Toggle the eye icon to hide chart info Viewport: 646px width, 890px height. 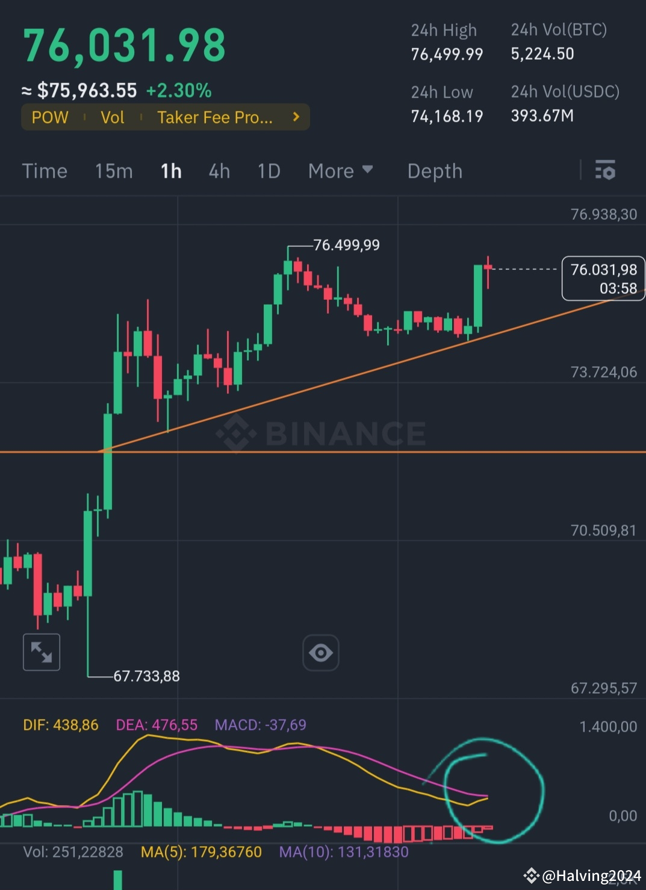click(x=320, y=652)
